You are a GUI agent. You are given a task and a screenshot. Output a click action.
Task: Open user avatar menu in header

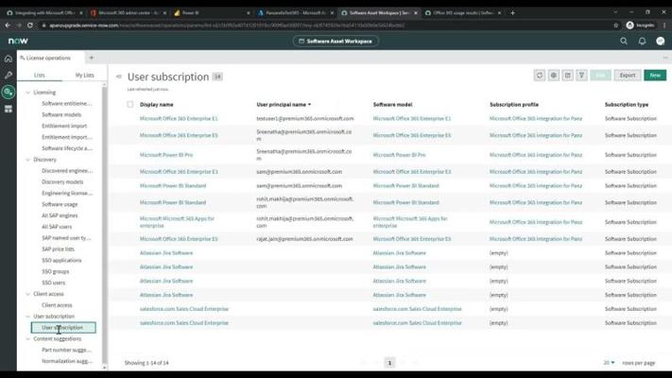[x=660, y=41]
